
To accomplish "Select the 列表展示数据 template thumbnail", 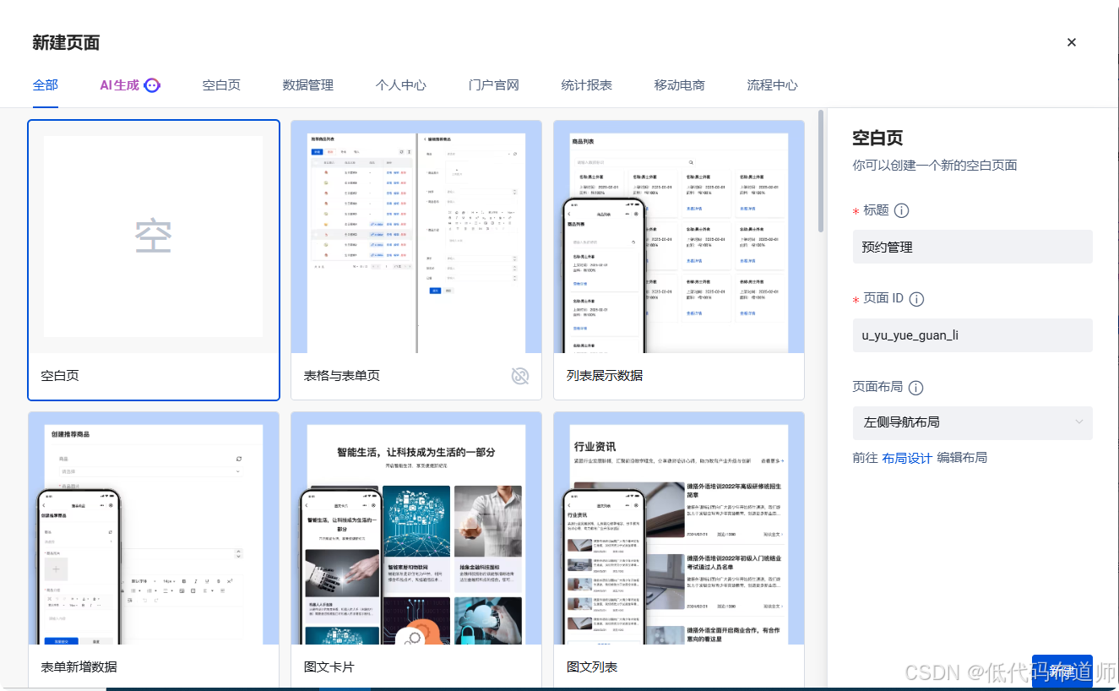I will (679, 237).
